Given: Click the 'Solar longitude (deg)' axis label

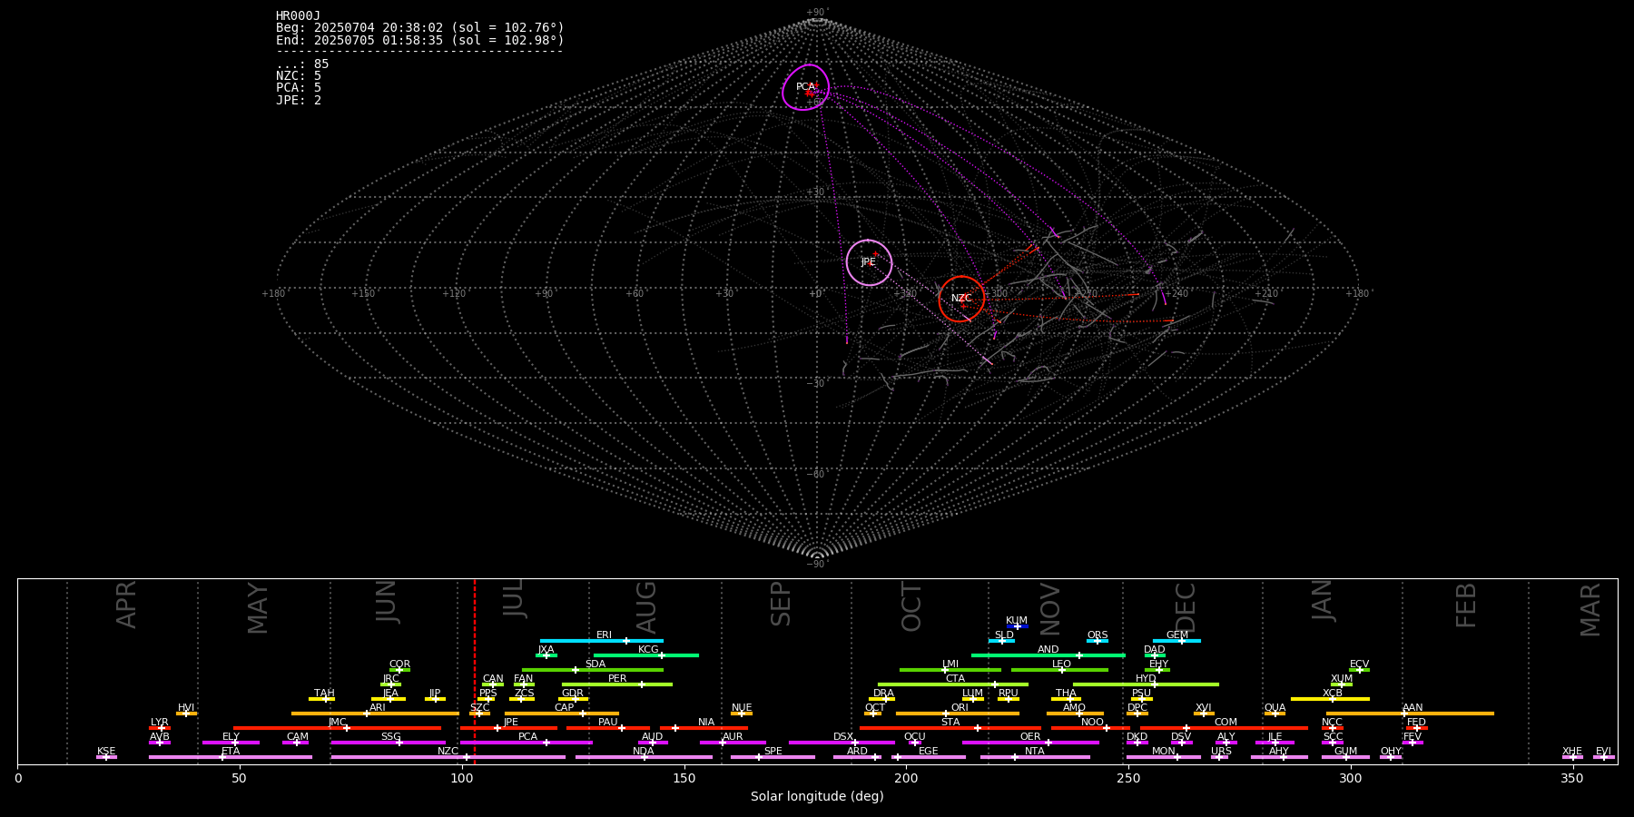Looking at the screenshot, I should [817, 797].
